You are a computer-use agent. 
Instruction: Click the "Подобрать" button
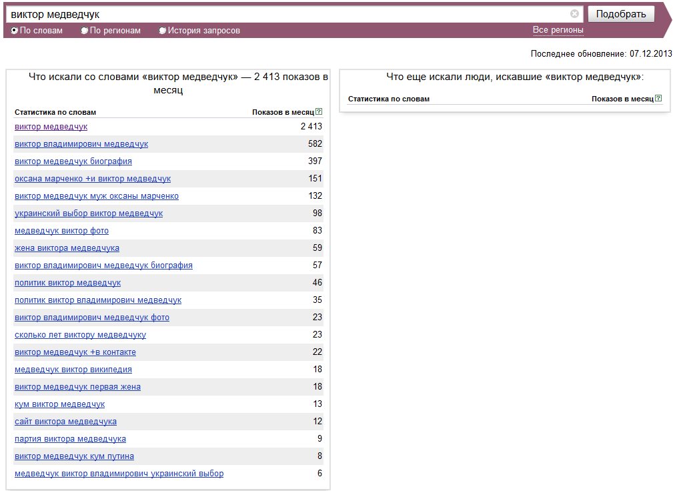[x=621, y=14]
